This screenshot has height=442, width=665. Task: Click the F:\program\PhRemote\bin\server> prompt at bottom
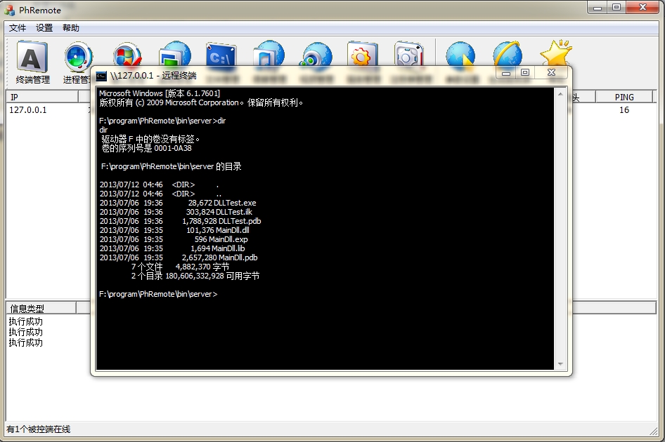click(x=158, y=294)
